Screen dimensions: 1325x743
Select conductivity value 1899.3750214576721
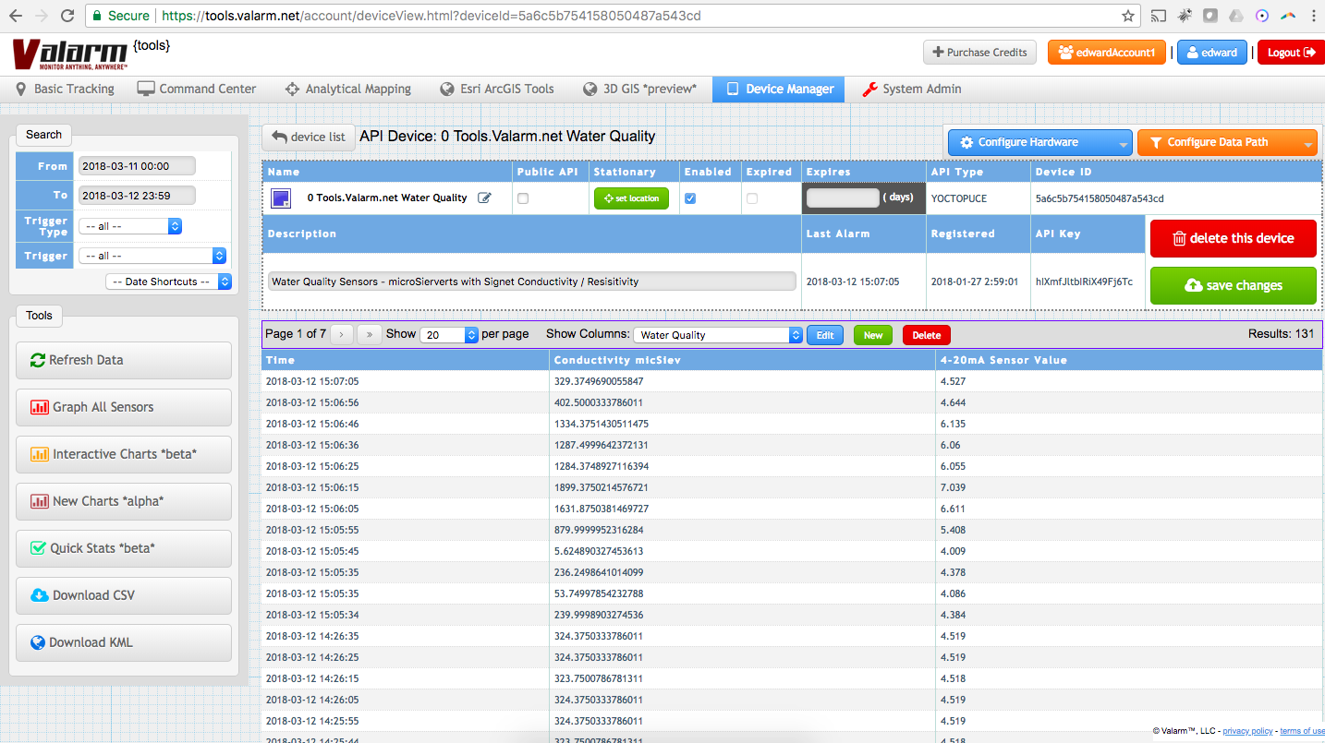coord(601,487)
